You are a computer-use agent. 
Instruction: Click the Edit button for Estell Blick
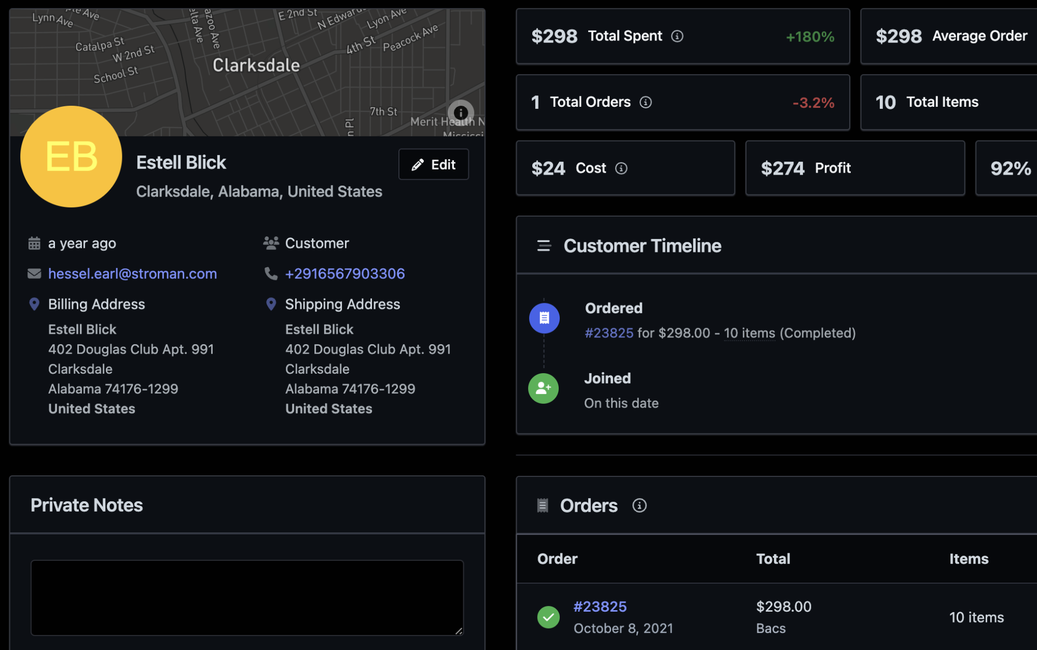point(433,164)
